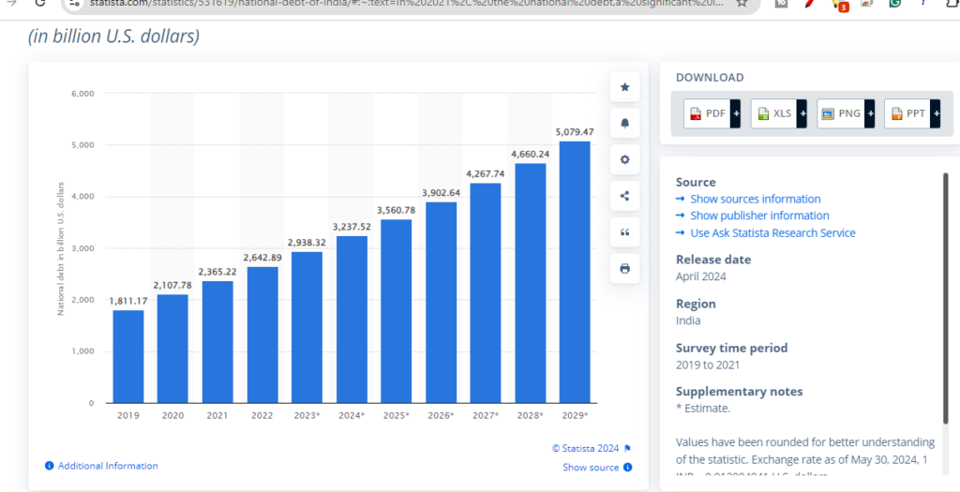Screen dimensions: 960x492
Task: Open Additional Information below the chart
Action: (x=108, y=466)
